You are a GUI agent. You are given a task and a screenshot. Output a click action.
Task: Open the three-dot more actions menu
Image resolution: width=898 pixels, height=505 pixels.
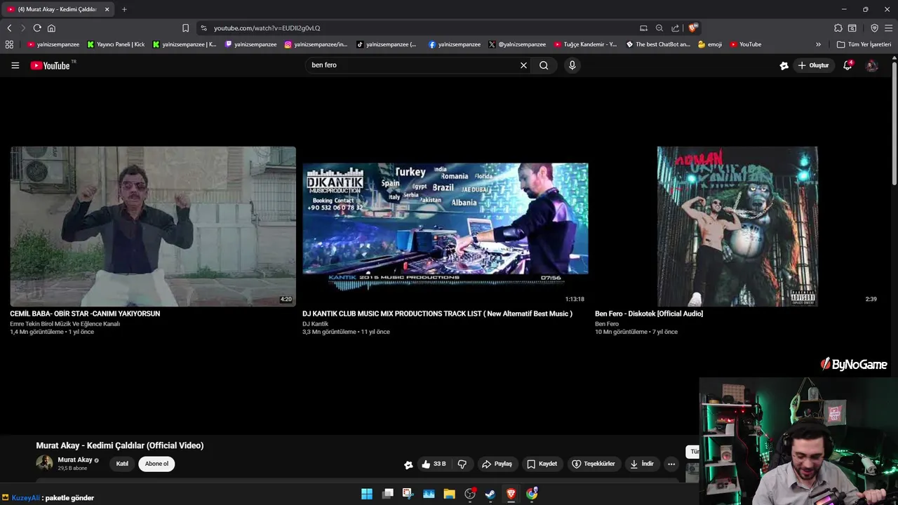coord(671,464)
